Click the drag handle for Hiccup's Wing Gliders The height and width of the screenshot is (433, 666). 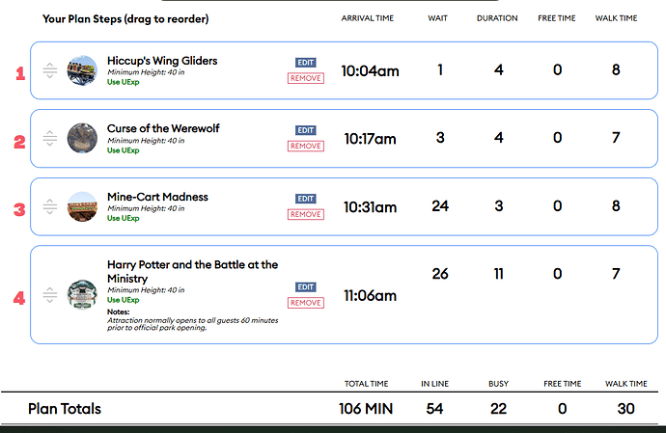(x=50, y=70)
